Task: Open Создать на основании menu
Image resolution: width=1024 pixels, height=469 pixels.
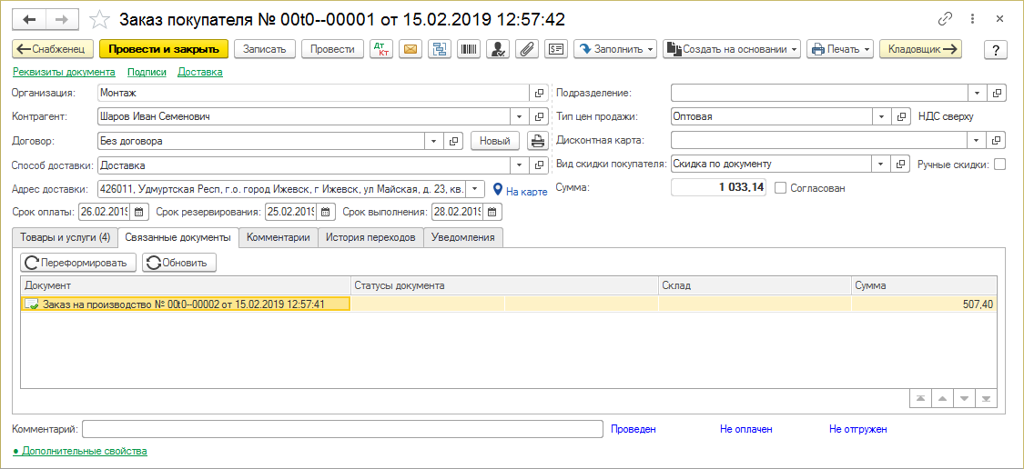Action: coord(732,49)
